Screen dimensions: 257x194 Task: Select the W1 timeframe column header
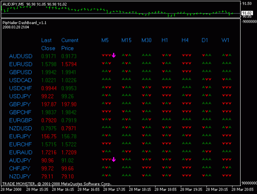pos(225,40)
